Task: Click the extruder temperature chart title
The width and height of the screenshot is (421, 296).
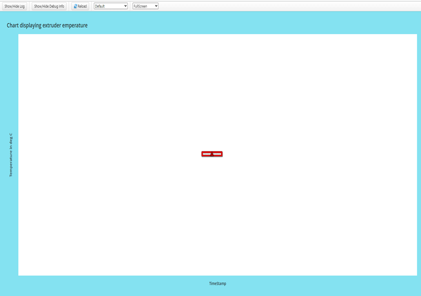Action: tap(46, 25)
